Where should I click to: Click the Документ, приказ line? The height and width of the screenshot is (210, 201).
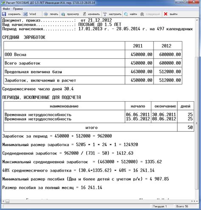pos(57,20)
